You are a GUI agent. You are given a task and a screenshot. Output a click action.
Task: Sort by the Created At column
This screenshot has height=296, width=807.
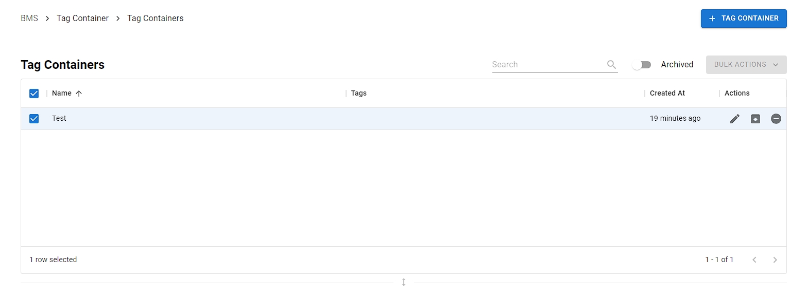[x=667, y=94]
